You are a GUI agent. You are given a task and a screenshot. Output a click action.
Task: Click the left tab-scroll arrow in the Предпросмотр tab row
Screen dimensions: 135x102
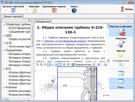pos(126,21)
